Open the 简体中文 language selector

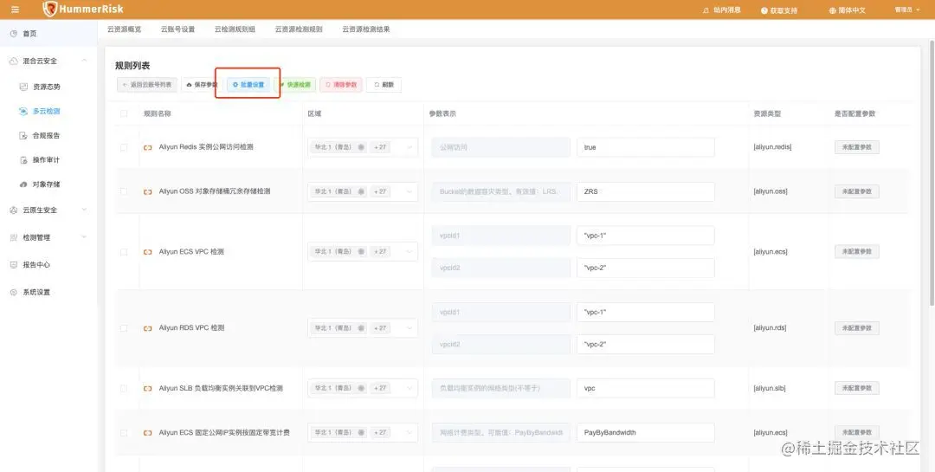847,10
